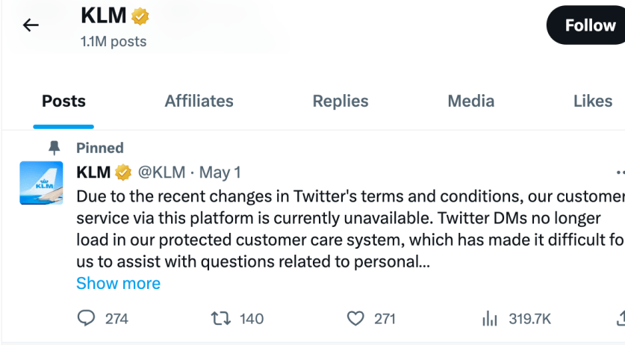Follow the KLM account
Image resolution: width=625 pixels, height=345 pixels.
[x=588, y=25]
